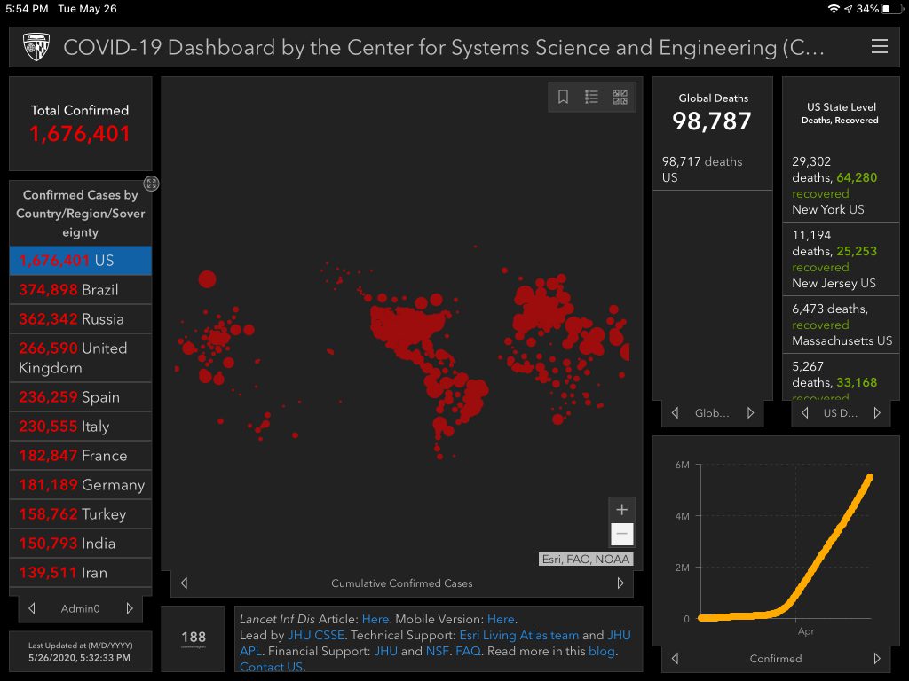Click the Contact US link
Image resolution: width=909 pixels, height=681 pixels.
[x=272, y=667]
